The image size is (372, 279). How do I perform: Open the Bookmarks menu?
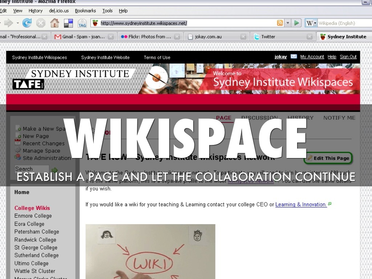click(85, 11)
